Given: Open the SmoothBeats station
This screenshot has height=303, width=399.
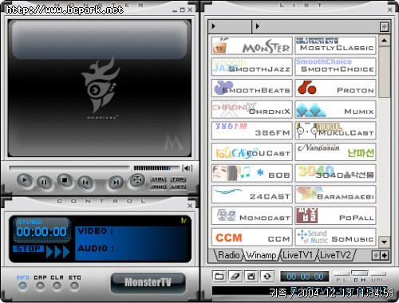Looking at the screenshot, I should (x=252, y=88).
